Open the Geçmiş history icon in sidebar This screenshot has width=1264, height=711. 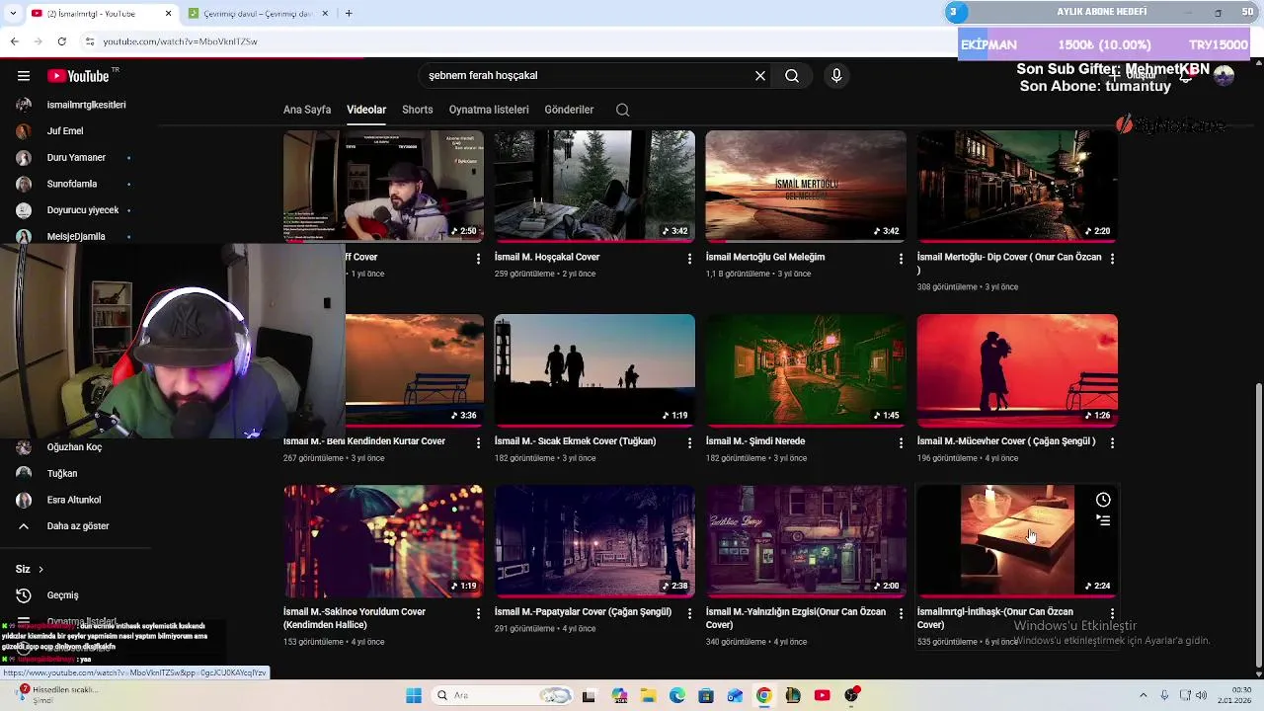tap(24, 595)
